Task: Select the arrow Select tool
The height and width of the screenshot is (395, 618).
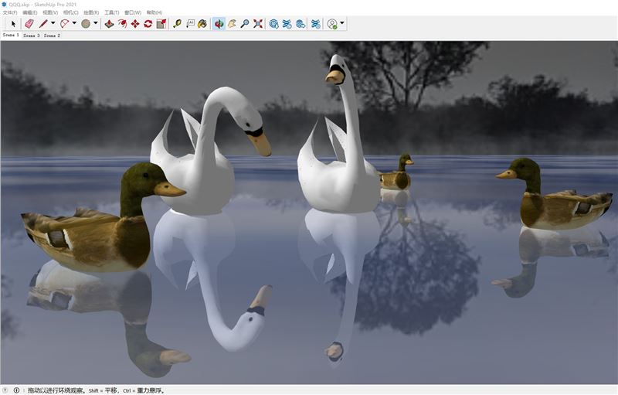Action: click(x=13, y=24)
